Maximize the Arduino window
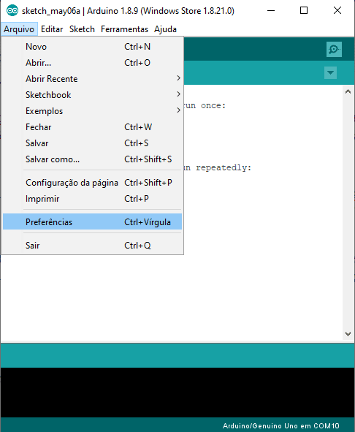Viewport: 355px width, 432px height. pyautogui.click(x=304, y=11)
